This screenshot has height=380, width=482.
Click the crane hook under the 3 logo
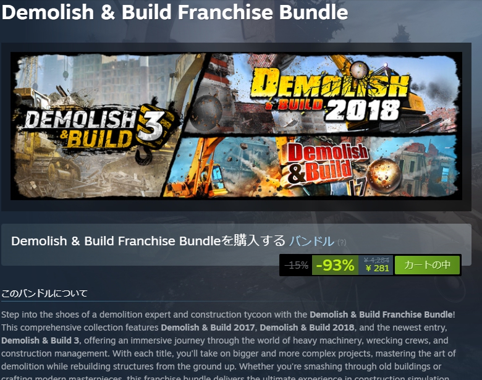143,156
